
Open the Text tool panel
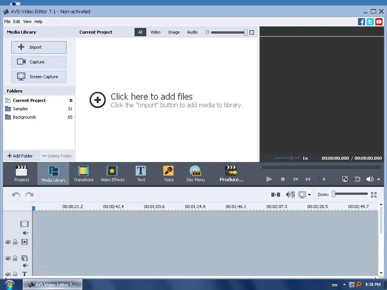click(x=141, y=174)
